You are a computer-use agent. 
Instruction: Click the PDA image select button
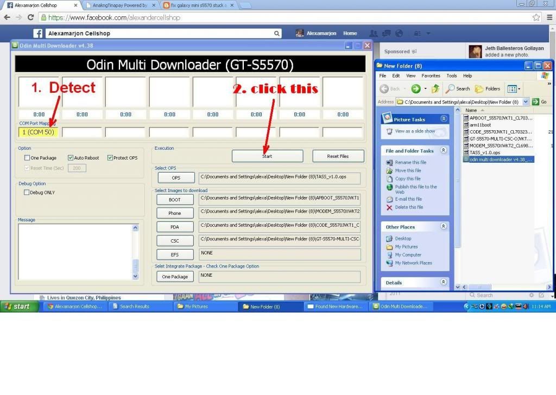[x=175, y=227]
